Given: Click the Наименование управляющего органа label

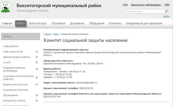Looking at the screenshot, I should (x=66, y=49).
